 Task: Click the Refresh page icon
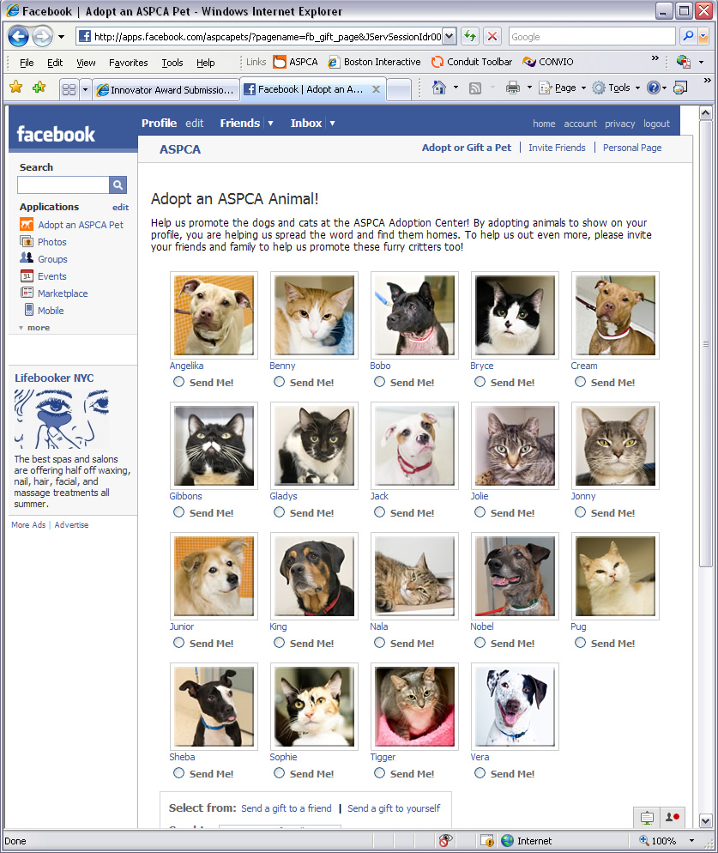[470, 36]
